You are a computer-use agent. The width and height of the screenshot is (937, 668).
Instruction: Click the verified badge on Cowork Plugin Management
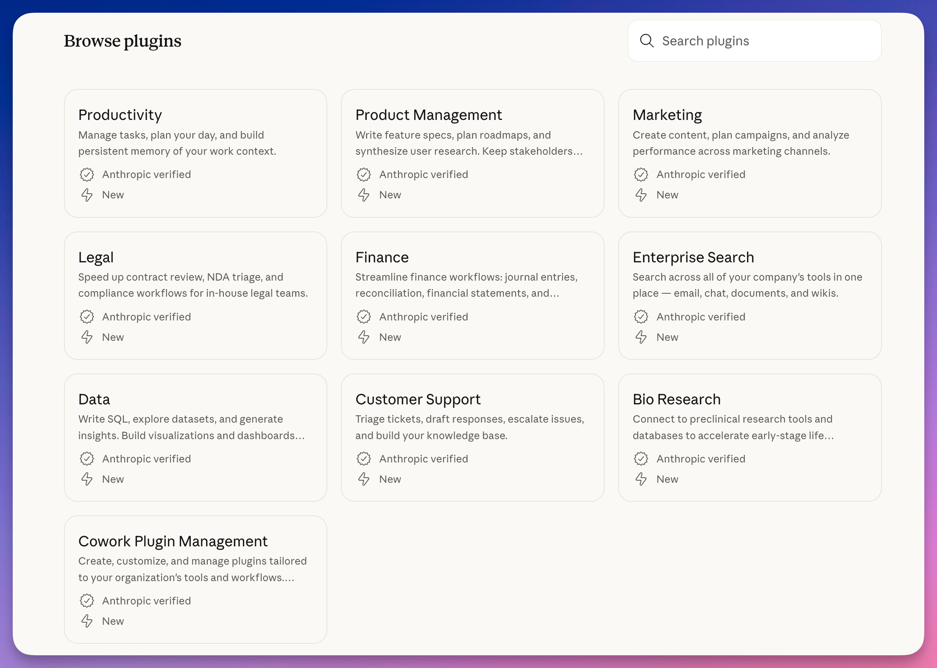[87, 601]
